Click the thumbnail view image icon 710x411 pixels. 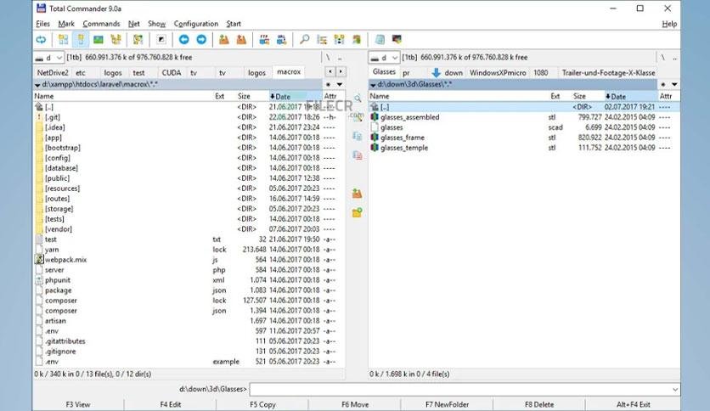coord(99,40)
